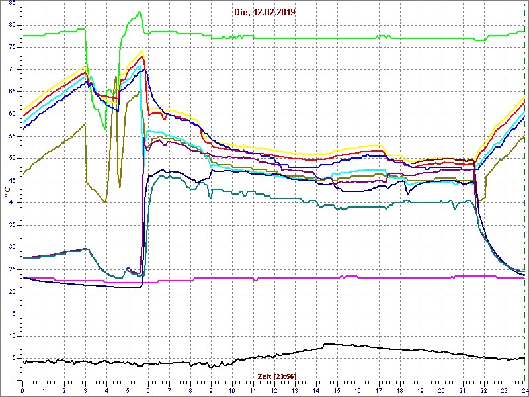Click the 40 tick label on the temperature axis
The image size is (529, 397).
click(x=11, y=203)
